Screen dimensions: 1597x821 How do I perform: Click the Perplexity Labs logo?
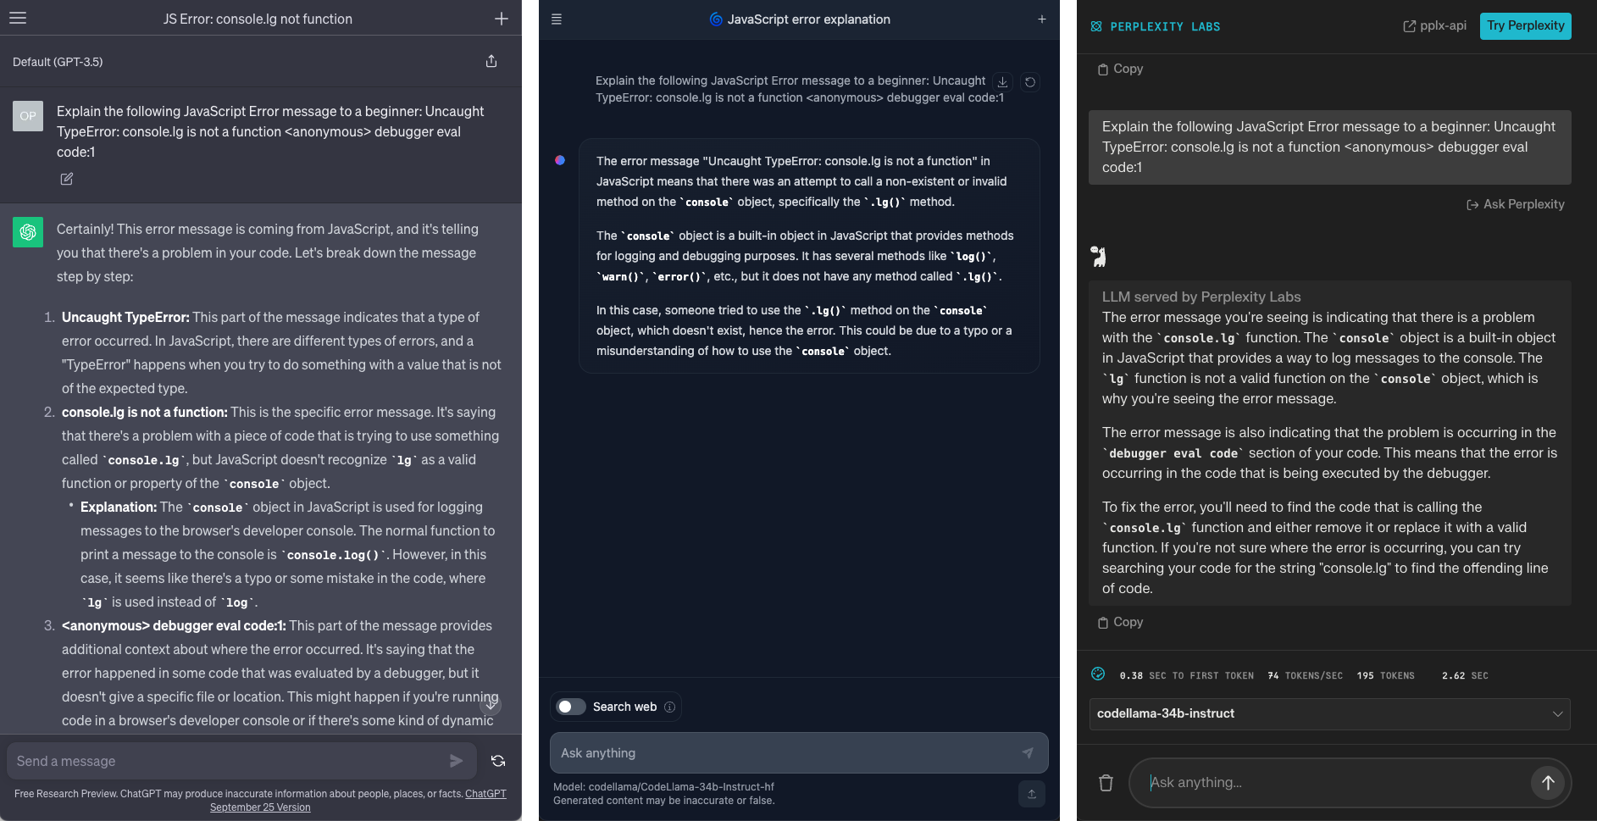[1156, 26]
